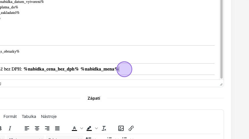Insert a link using the chain icon
249x139 pixels.
131,128
